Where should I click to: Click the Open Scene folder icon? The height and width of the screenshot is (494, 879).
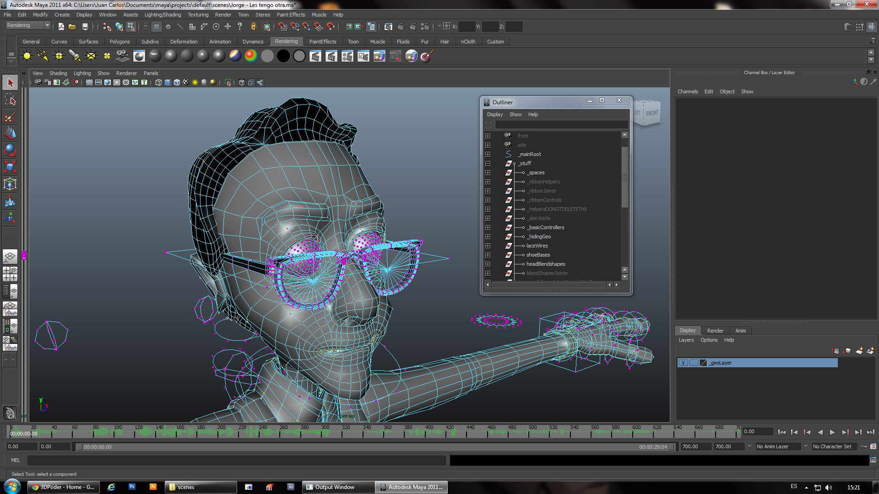(72, 27)
